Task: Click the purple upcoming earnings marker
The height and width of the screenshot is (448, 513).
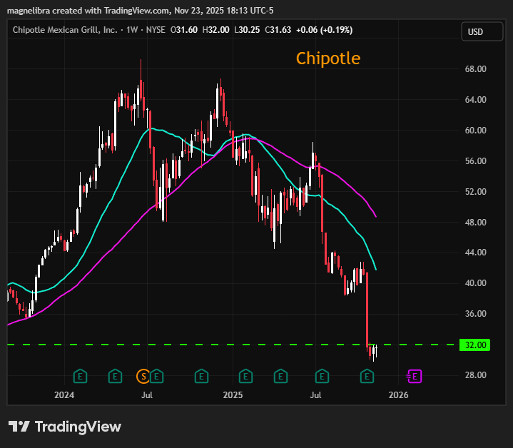Action: pyautogui.click(x=415, y=377)
